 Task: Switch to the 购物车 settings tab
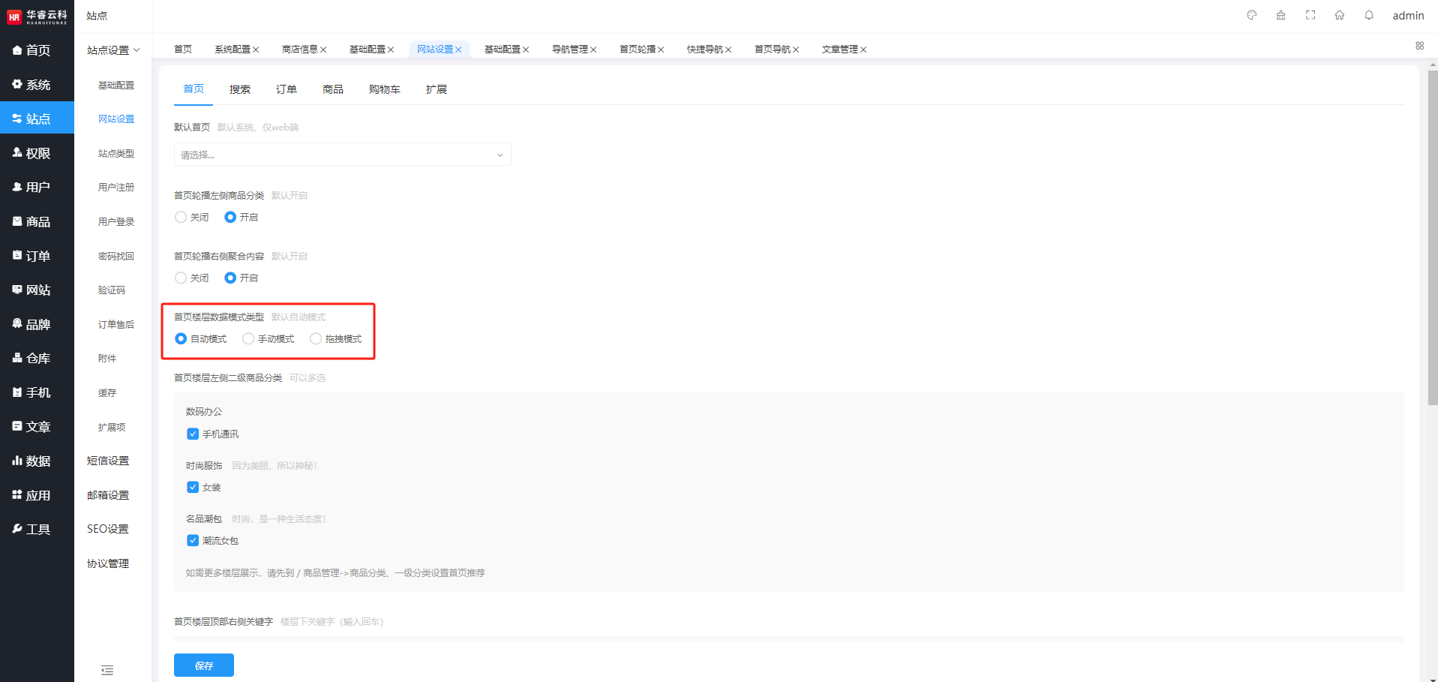384,89
